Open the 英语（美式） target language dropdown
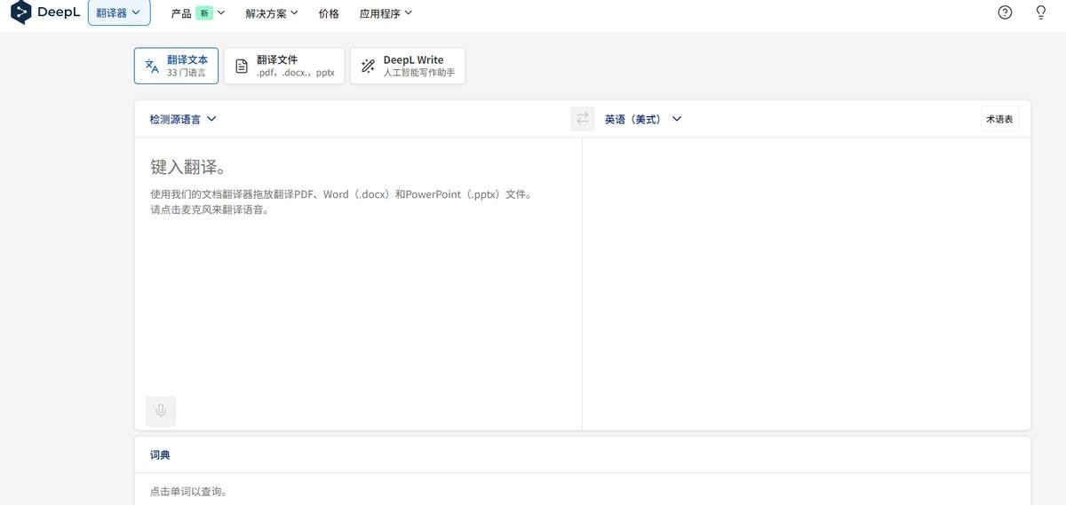The width and height of the screenshot is (1066, 505). coord(643,119)
